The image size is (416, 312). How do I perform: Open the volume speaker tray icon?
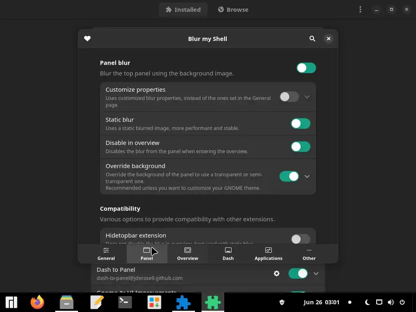[x=390, y=302]
